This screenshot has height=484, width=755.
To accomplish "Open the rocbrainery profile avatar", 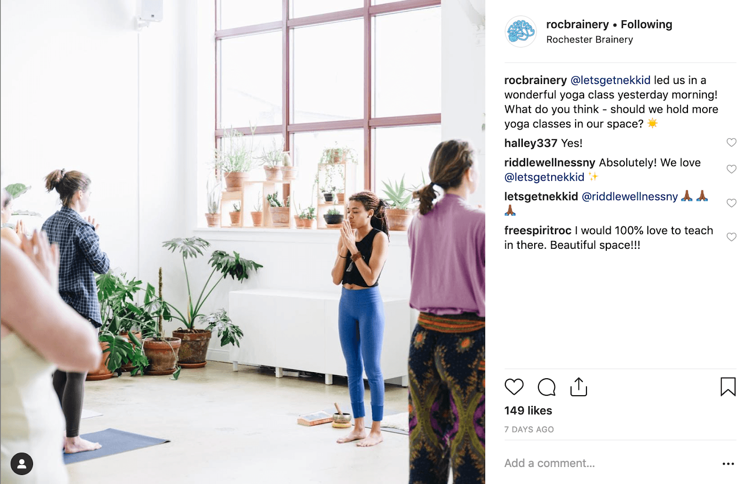I will pyautogui.click(x=520, y=32).
